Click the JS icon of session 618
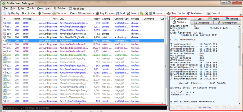Screen dimensions: 243x112 5,55
